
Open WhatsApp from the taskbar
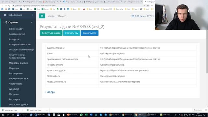(81, 115)
